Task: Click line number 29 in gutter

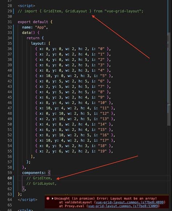Action: [9, 11]
